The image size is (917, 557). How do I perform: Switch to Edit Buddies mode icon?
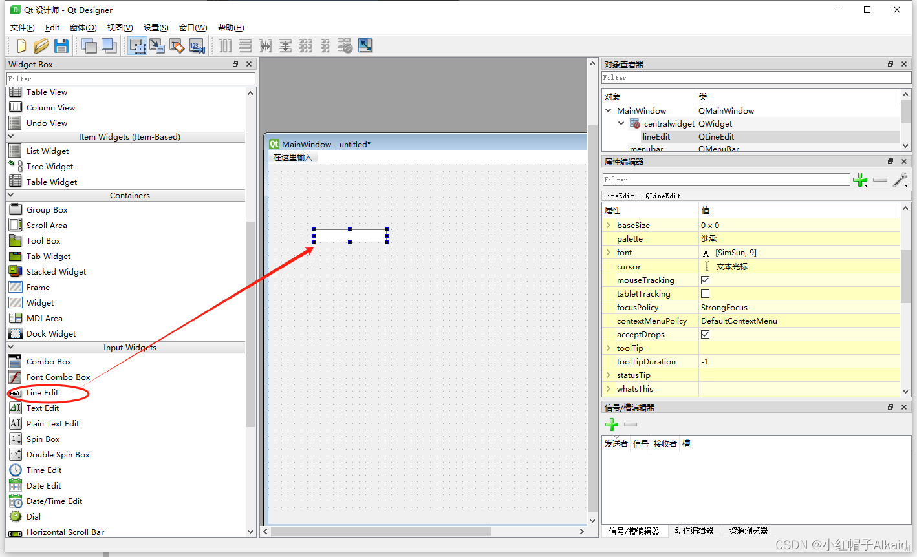click(177, 46)
